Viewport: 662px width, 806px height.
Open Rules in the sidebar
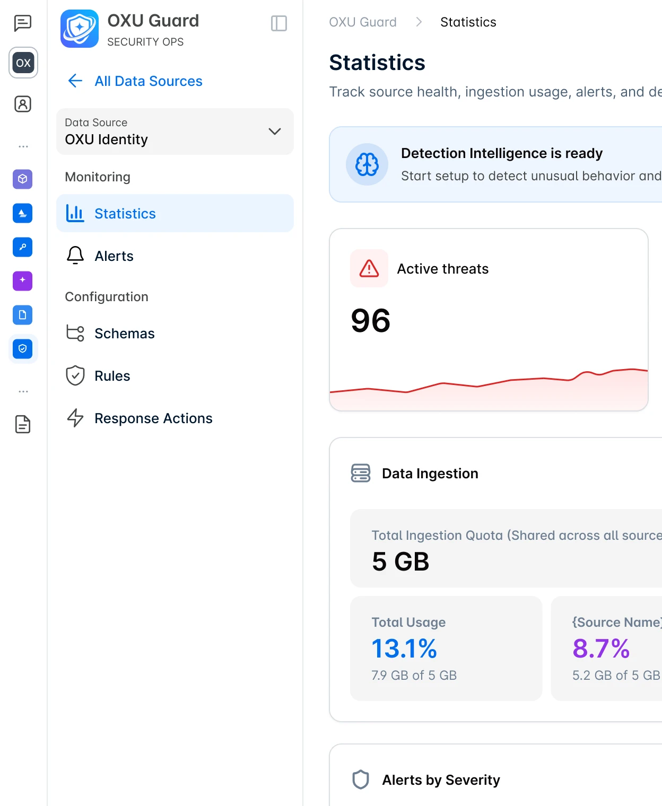tap(175, 375)
